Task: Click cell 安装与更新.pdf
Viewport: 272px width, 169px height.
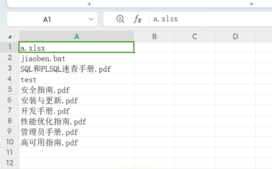Action: [x=77, y=100]
